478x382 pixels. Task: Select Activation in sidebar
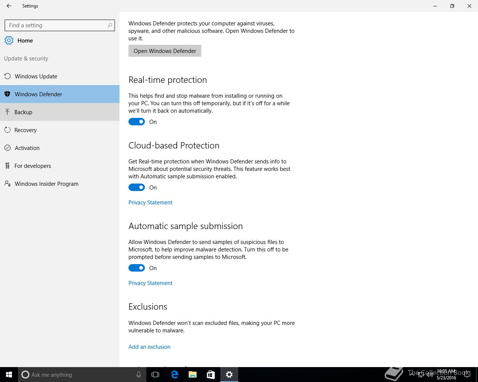pyautogui.click(x=60, y=148)
